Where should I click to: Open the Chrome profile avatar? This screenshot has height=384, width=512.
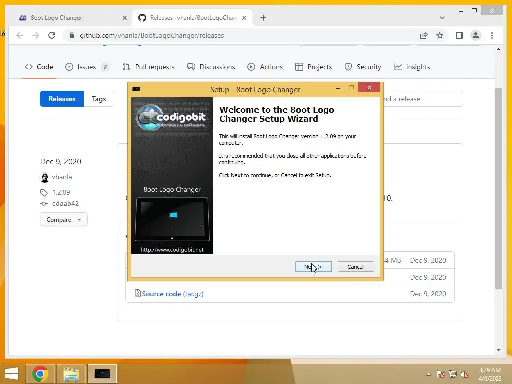476,35
